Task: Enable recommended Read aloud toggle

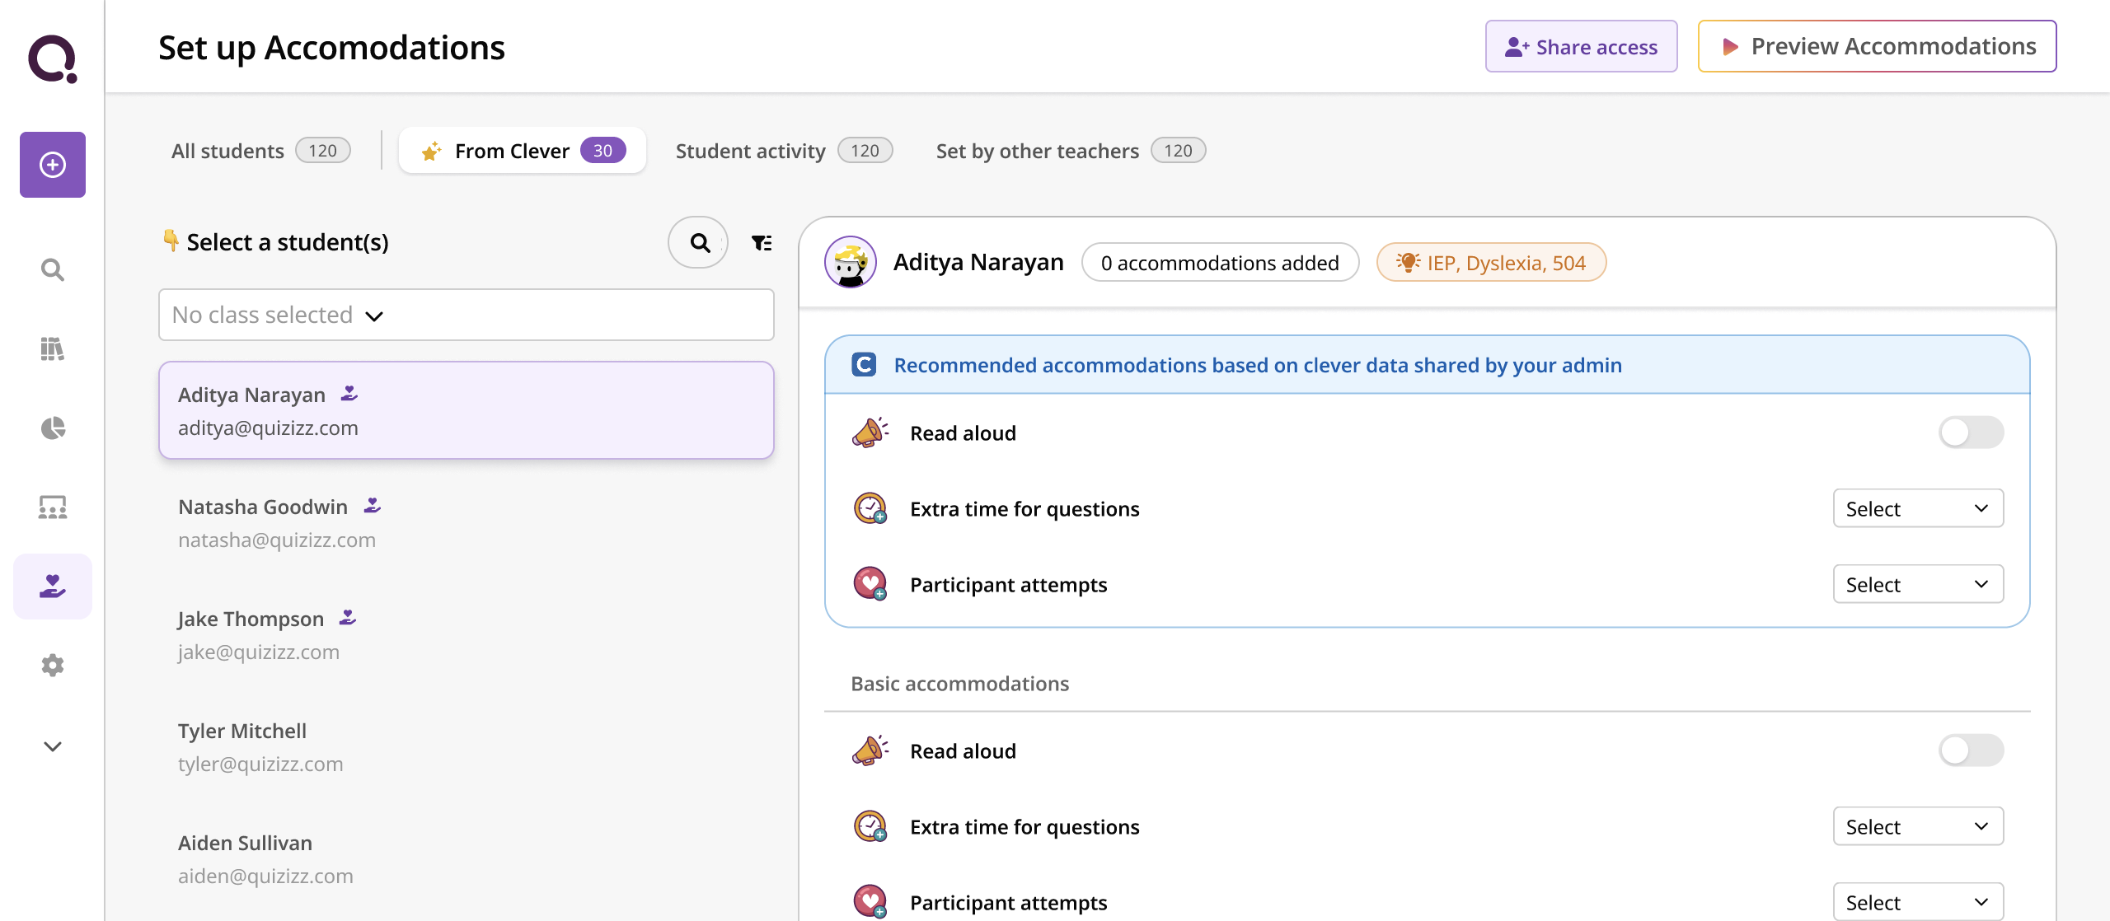Action: point(1970,432)
